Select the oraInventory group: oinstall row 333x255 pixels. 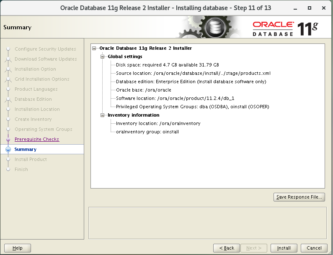point(147,132)
